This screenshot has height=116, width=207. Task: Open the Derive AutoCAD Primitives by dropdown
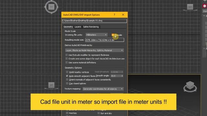pyautogui.click(x=94, y=50)
